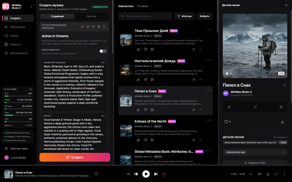Open the Фильтры filter dropdown
This screenshot has height=182, width=292.
tap(184, 16)
